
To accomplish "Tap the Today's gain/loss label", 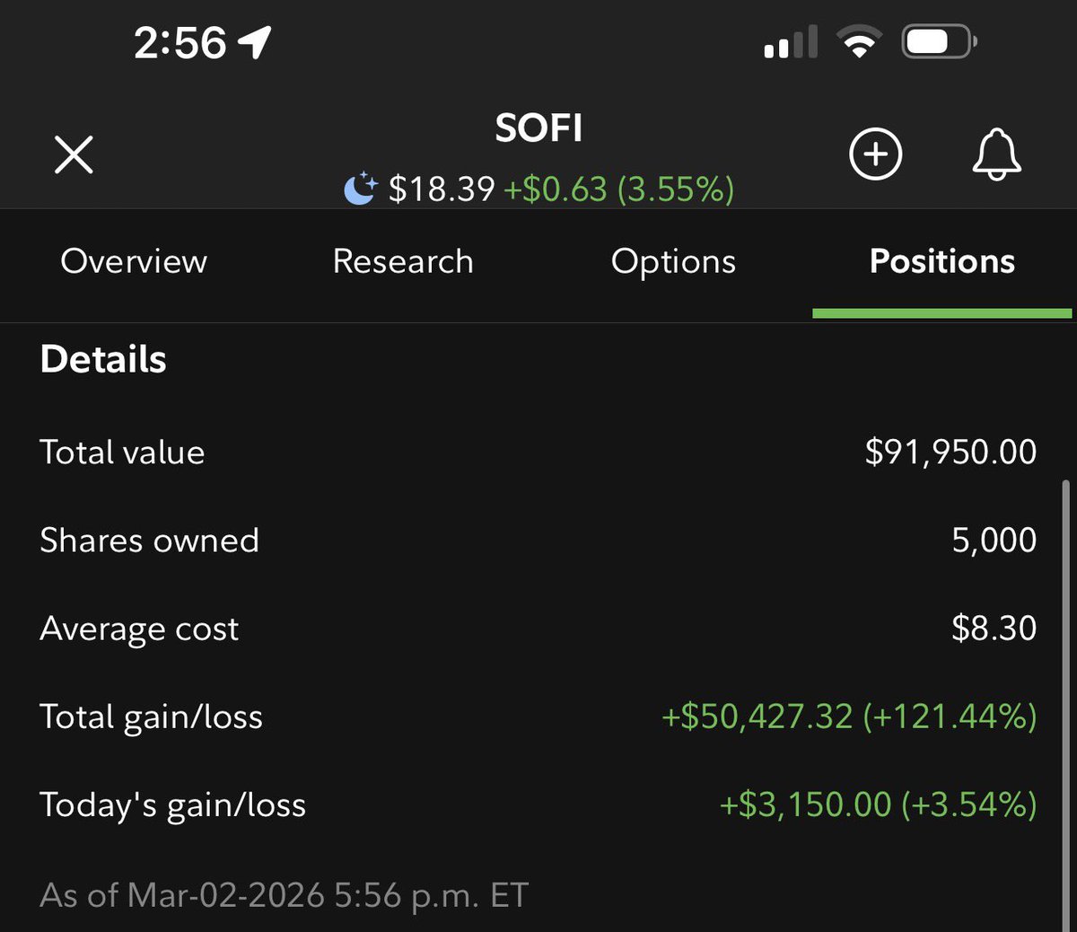I will pyautogui.click(x=172, y=805).
